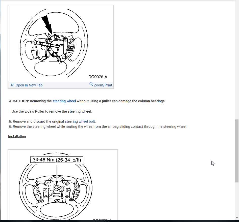Click the scrollbar down arrow
The image size is (239, 222).
point(237,218)
